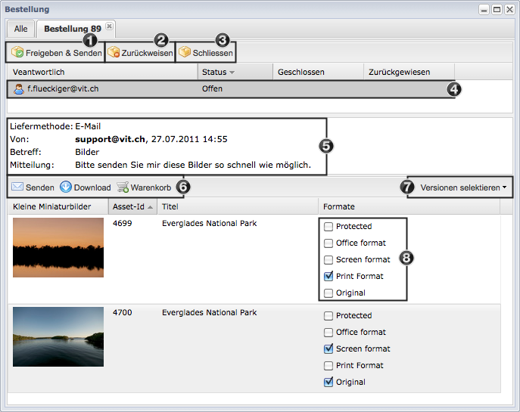This screenshot has width=520, height=412.
Task: Click the Download arrow icon
Action: [66, 187]
